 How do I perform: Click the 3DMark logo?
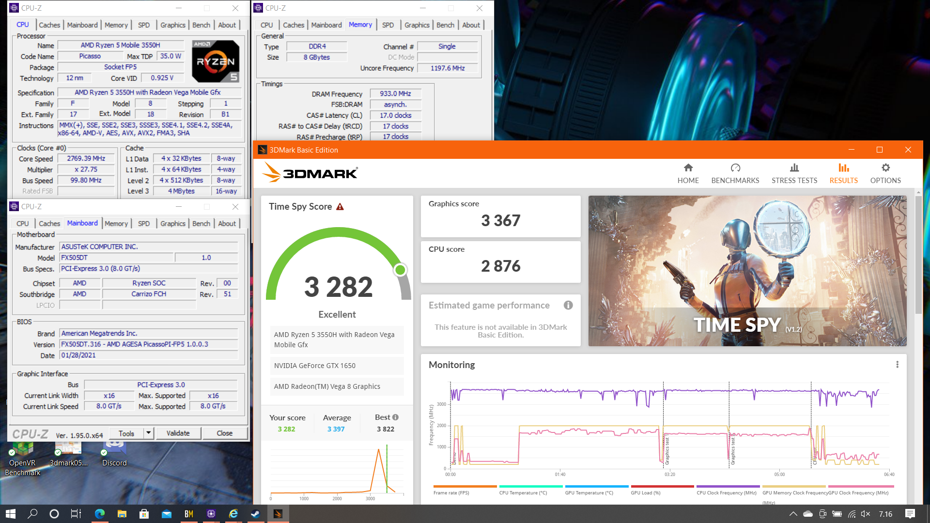pos(310,173)
